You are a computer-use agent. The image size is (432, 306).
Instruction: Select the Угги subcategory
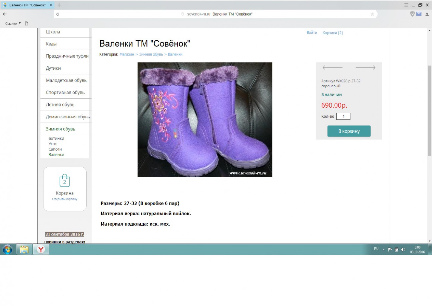pyautogui.click(x=53, y=144)
